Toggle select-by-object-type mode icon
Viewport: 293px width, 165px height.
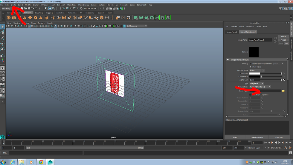tap(50, 8)
